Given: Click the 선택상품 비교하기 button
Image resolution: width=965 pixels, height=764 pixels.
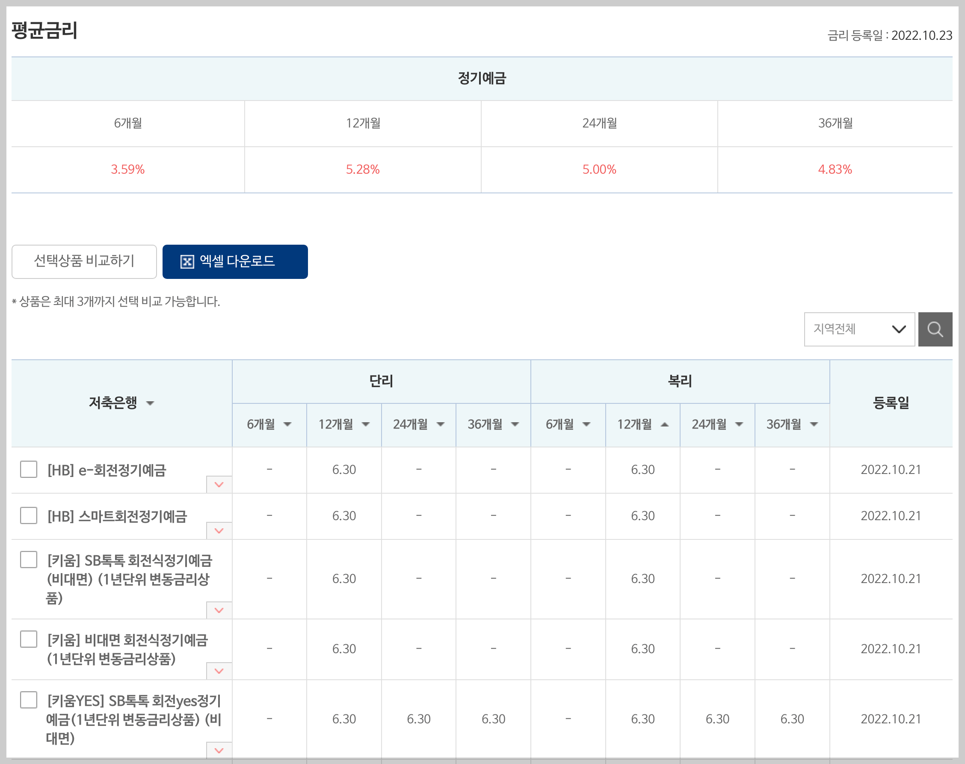Looking at the screenshot, I should [x=84, y=261].
